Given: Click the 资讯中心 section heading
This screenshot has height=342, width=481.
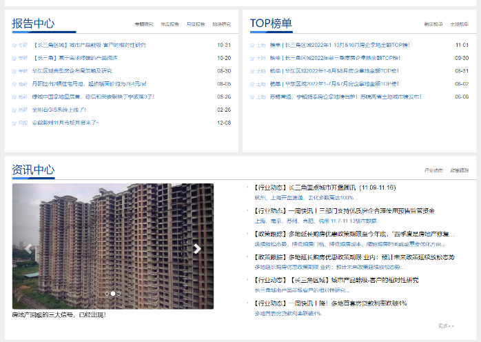Looking at the screenshot, I should 33,170.
